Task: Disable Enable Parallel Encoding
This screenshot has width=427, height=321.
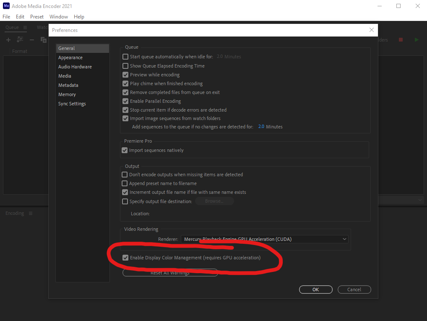Action: (125, 101)
